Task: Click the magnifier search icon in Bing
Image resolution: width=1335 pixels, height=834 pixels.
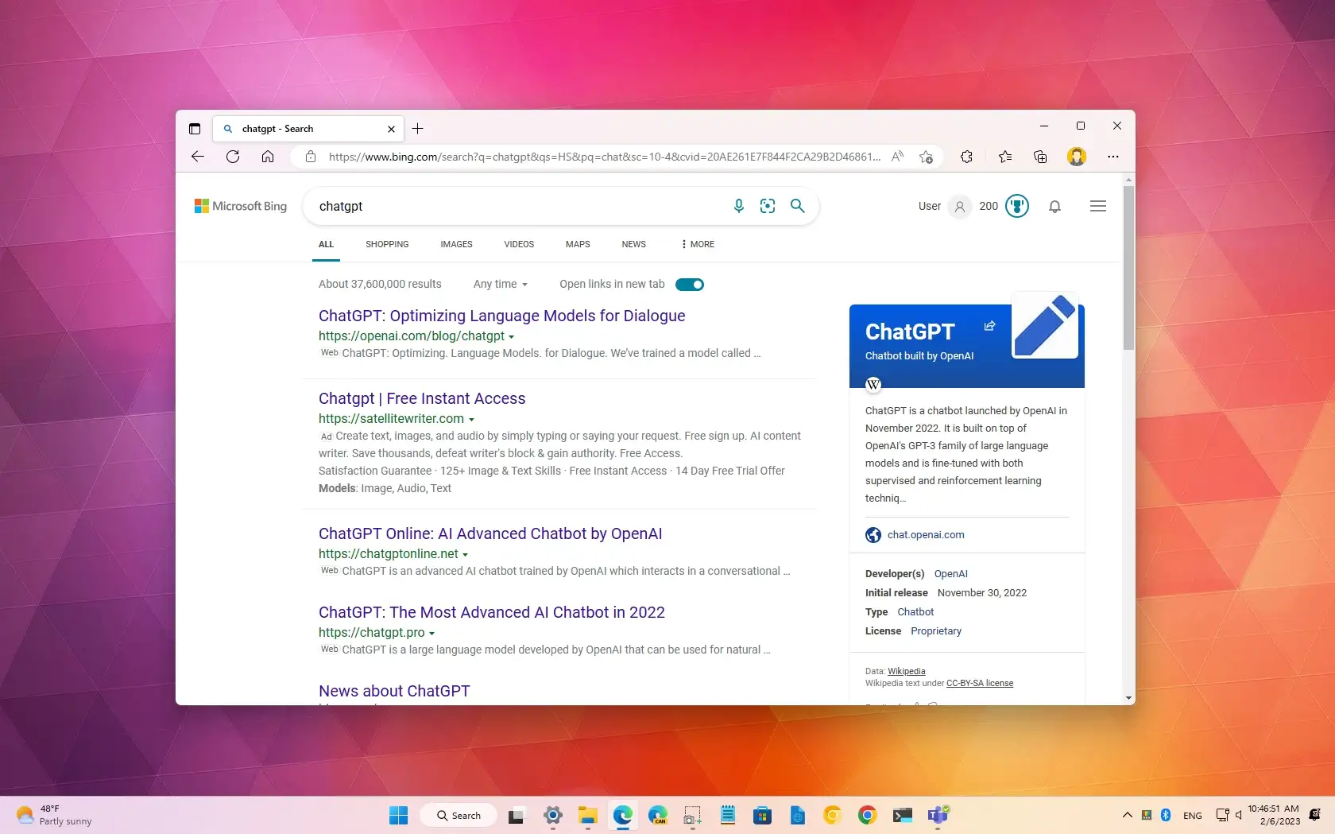Action: point(798,207)
